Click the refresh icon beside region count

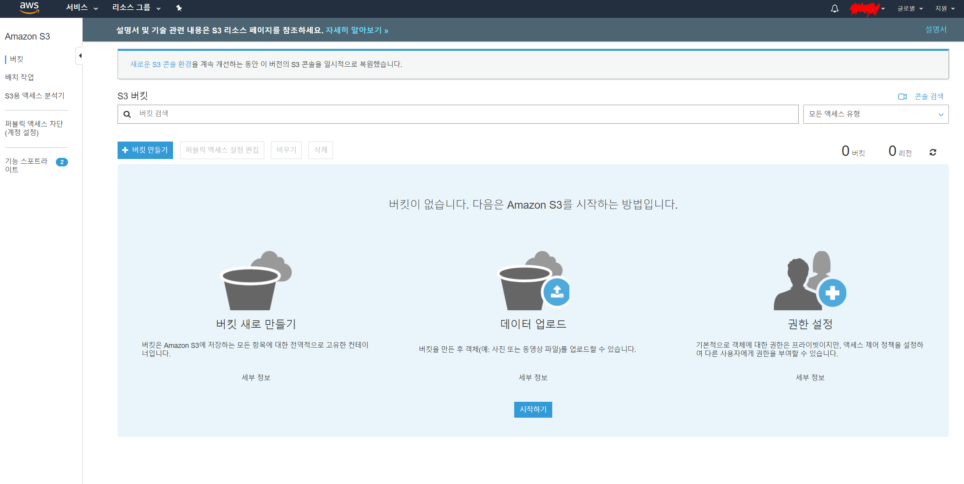(933, 152)
